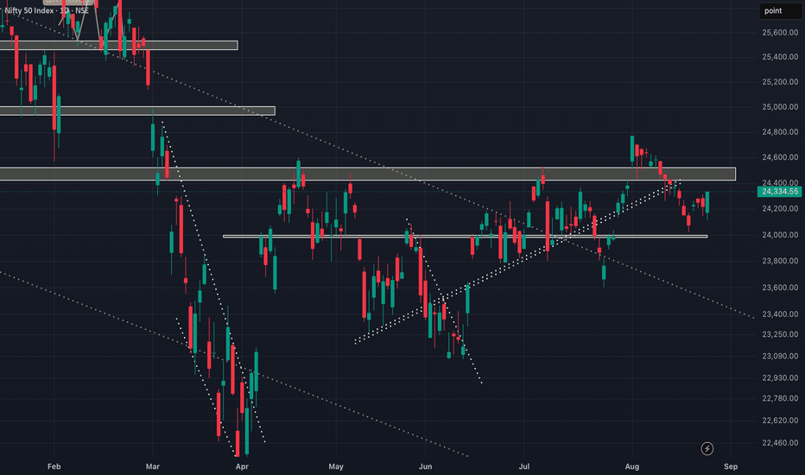Click the tall green candle at the start of August

click(x=632, y=149)
